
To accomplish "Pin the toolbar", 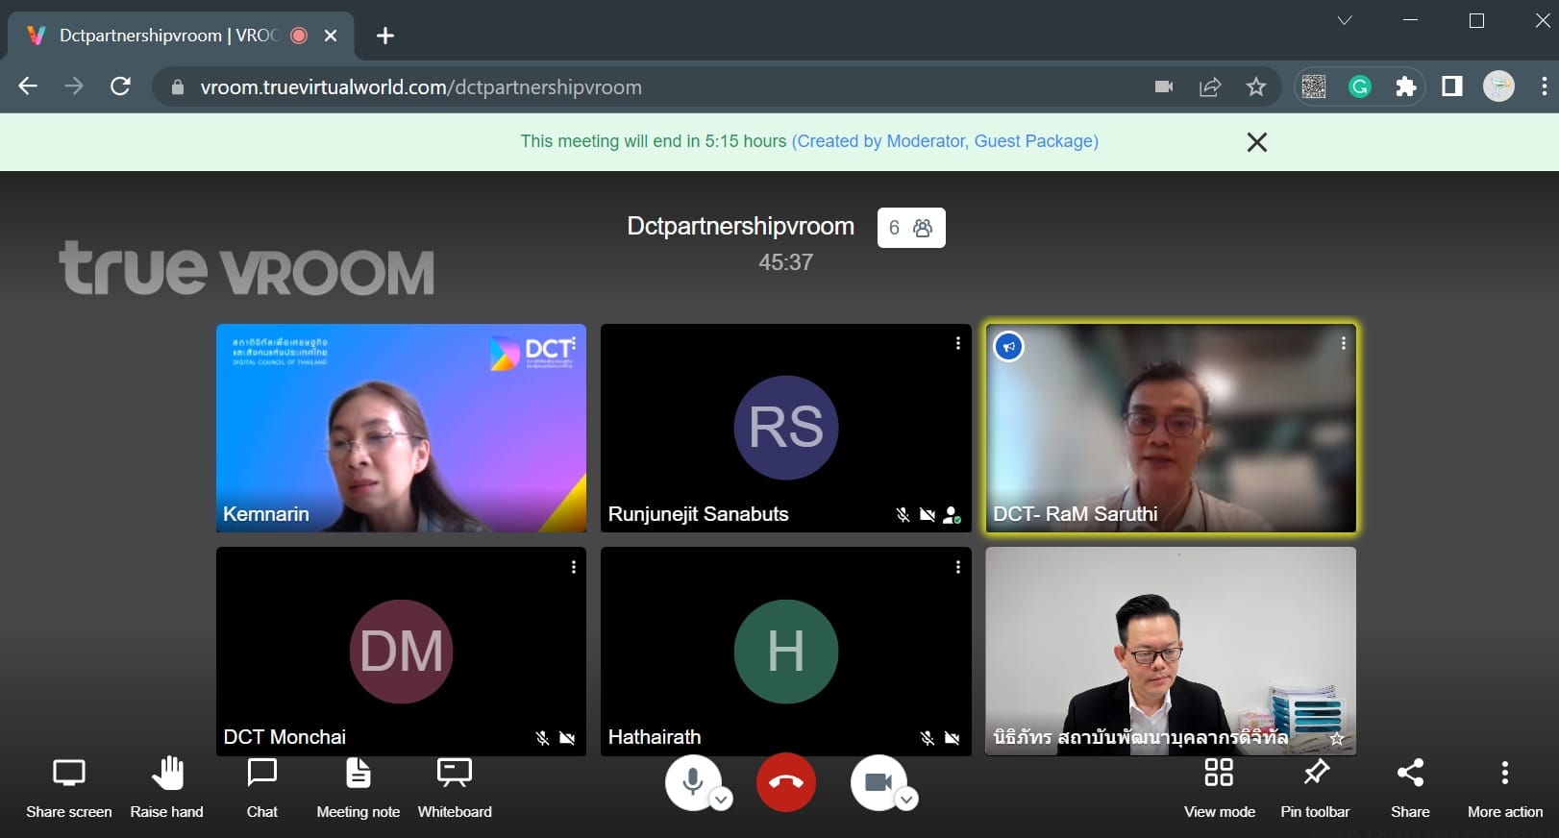I will pyautogui.click(x=1315, y=774).
